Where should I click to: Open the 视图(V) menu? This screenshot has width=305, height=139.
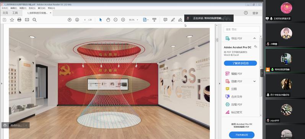click(23, 8)
